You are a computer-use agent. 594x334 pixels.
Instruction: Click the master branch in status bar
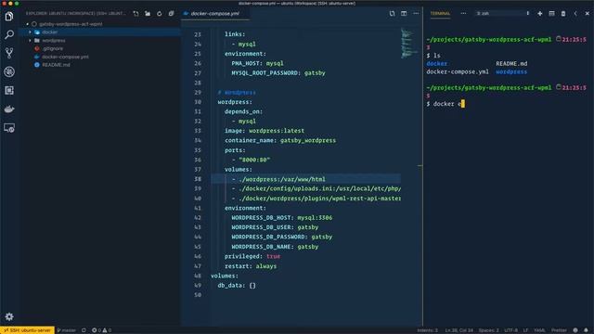coord(67,330)
